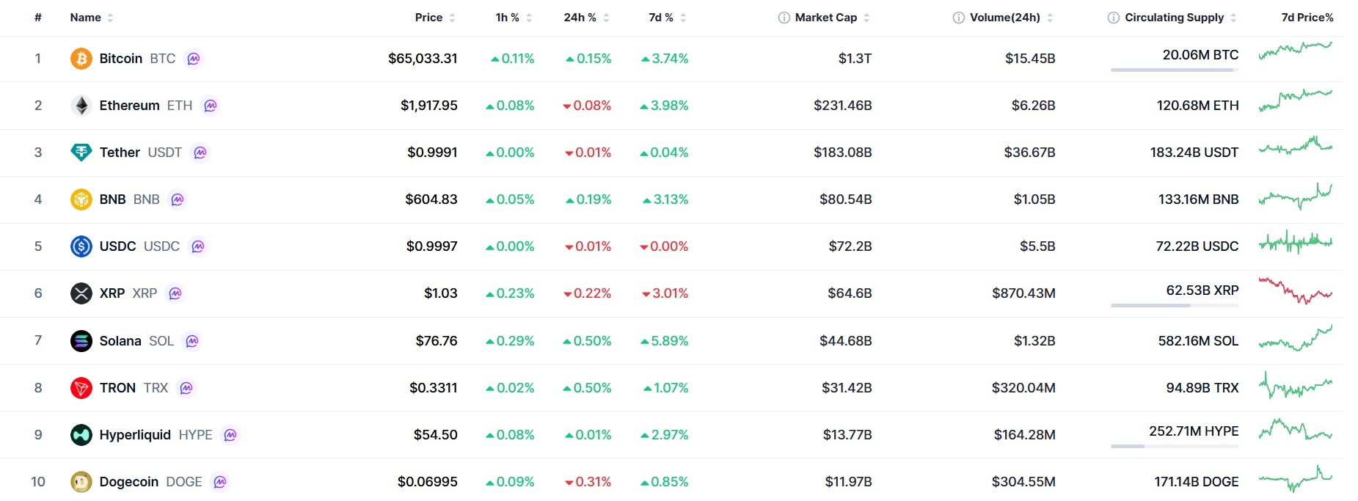
Task: Click the Dogecoin coin logo
Action: (81, 482)
